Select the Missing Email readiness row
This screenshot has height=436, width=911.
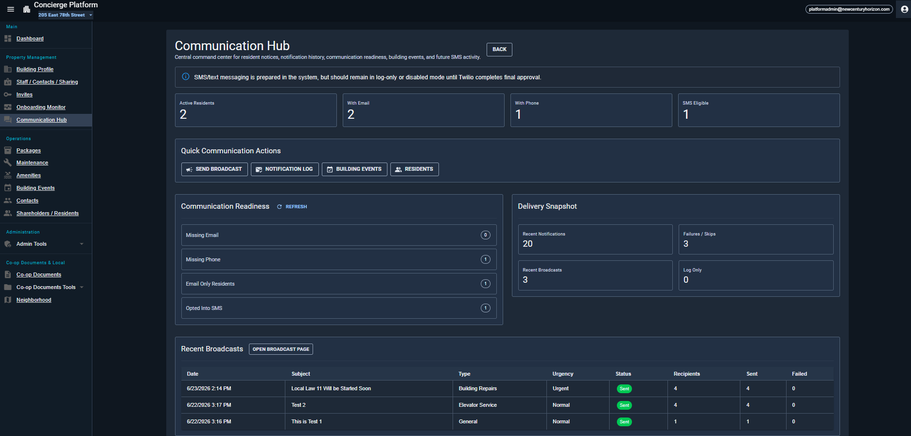(339, 235)
